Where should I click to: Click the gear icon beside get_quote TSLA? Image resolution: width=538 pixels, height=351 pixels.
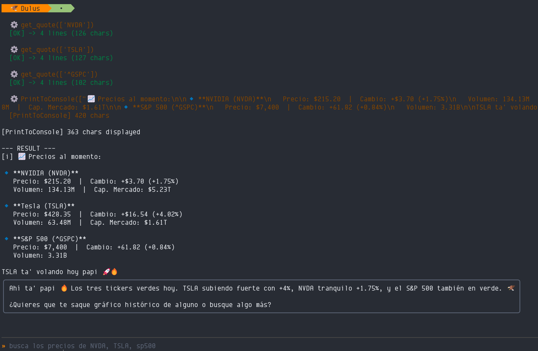point(14,49)
